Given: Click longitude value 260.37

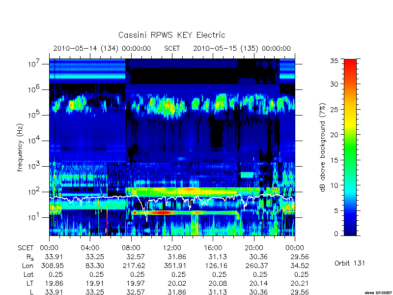Looking at the screenshot, I should [x=256, y=265].
